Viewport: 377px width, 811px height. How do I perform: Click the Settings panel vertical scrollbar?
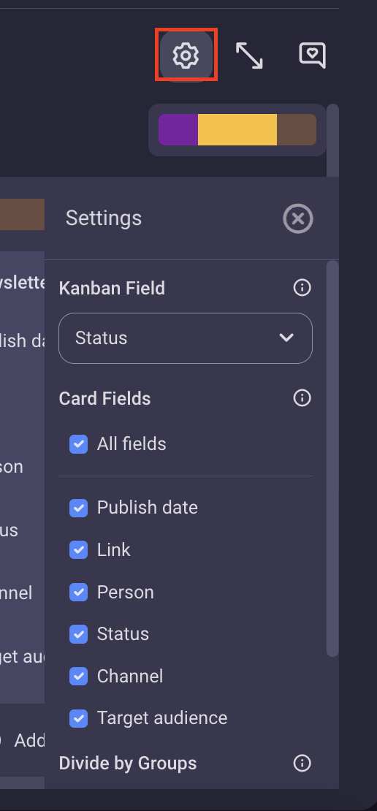coord(332,459)
